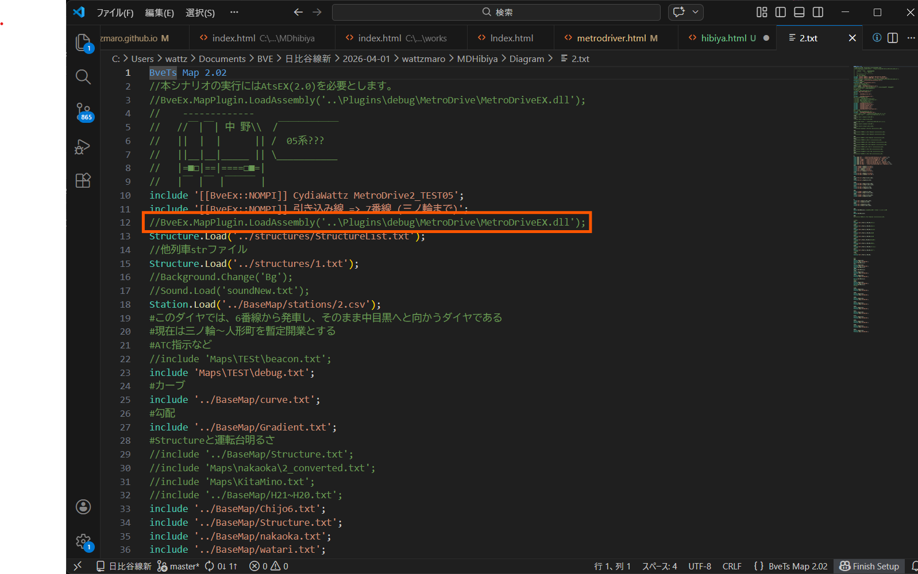Toggle the secondary side bar visibility
Screen dimensions: 918x574
coord(818,12)
